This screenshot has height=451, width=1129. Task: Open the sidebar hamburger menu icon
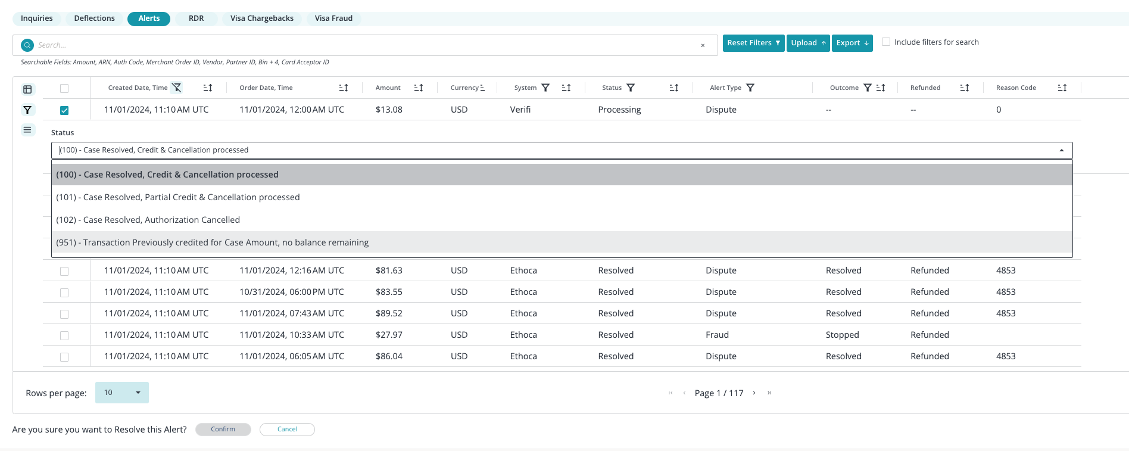(27, 130)
